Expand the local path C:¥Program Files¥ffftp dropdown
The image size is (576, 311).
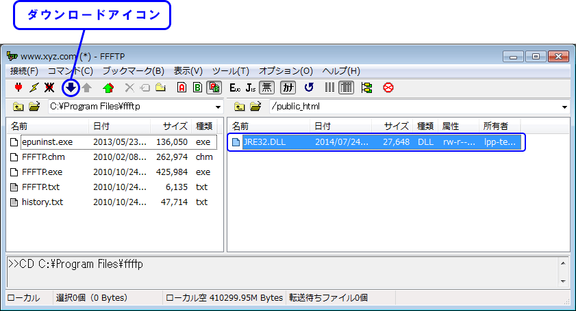218,107
